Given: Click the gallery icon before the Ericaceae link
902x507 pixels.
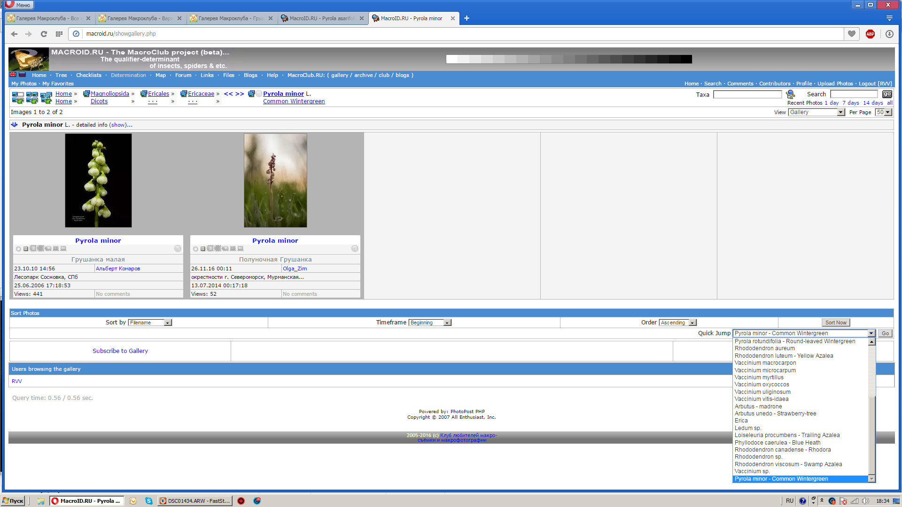Looking at the screenshot, I should click(184, 94).
